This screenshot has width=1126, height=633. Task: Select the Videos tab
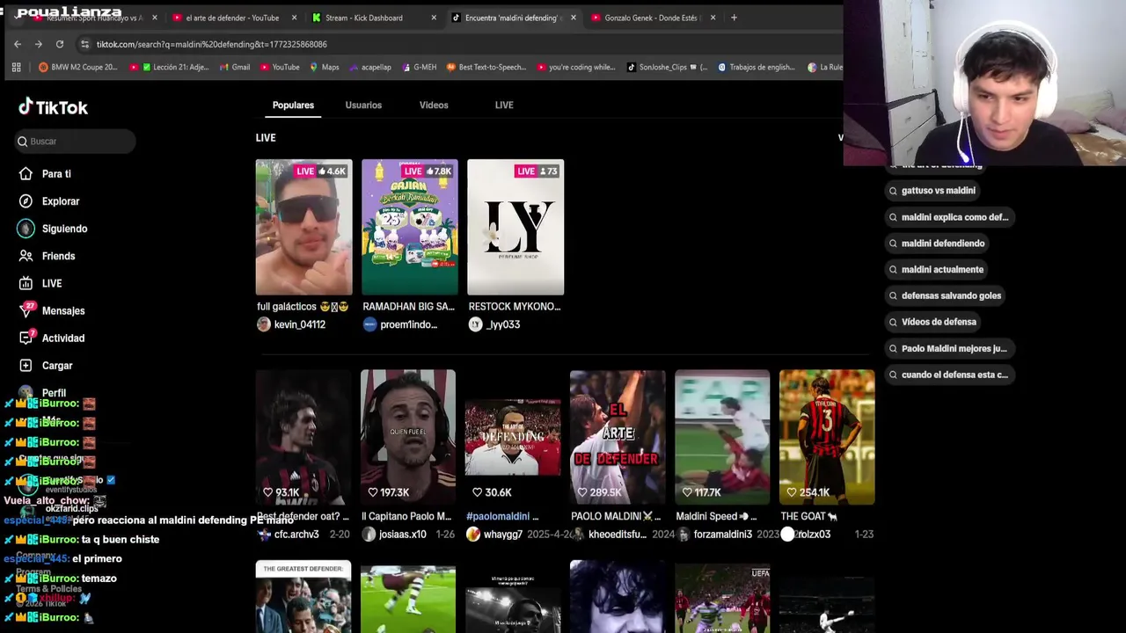(434, 105)
